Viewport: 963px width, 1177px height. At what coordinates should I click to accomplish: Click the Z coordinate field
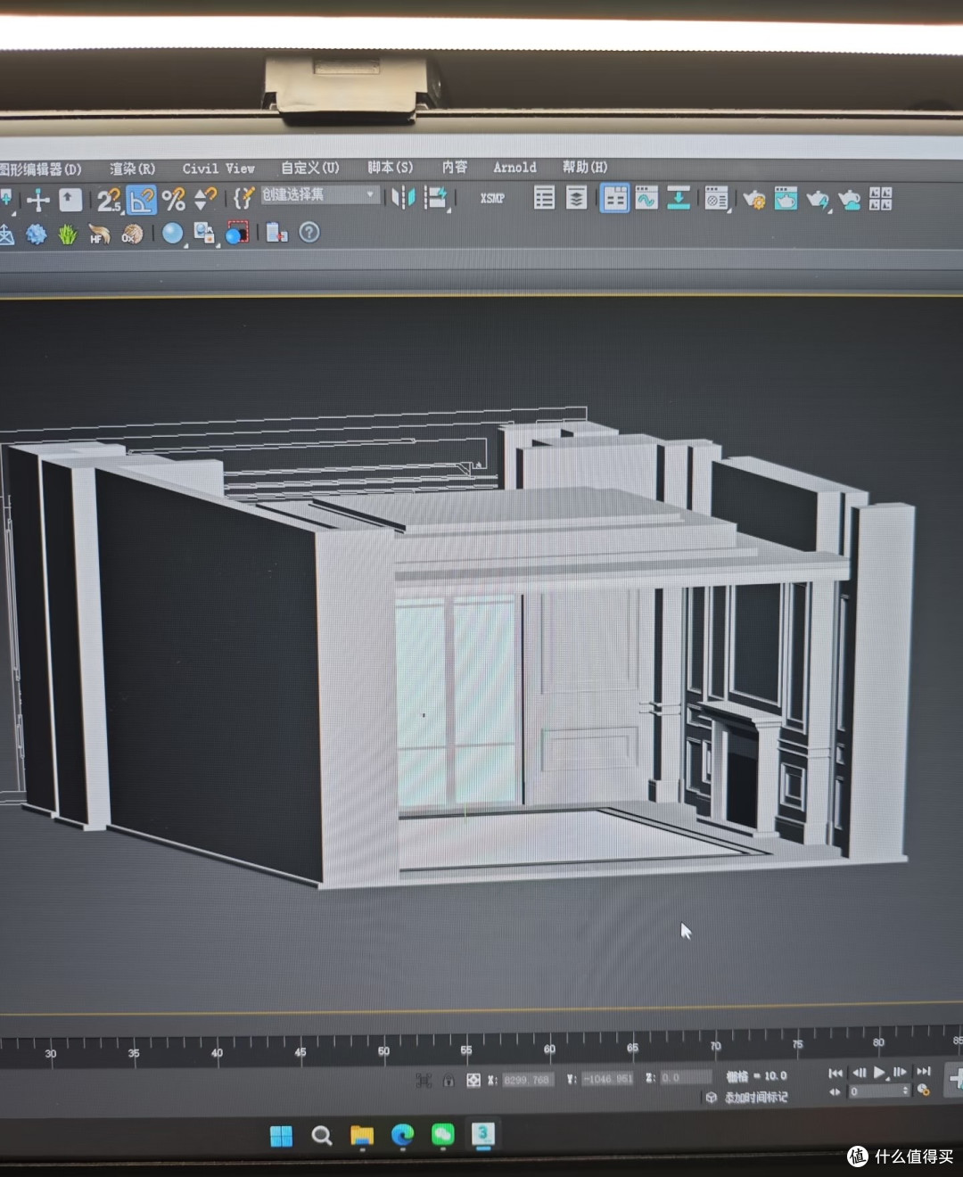tap(685, 1078)
